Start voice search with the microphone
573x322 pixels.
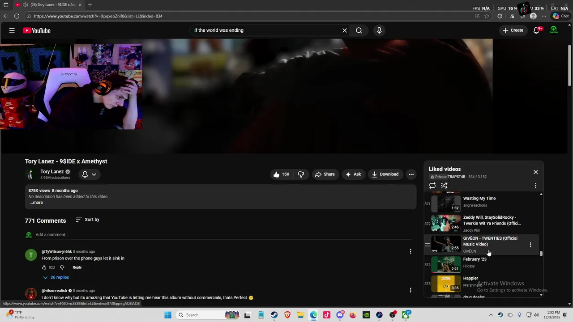point(379,30)
